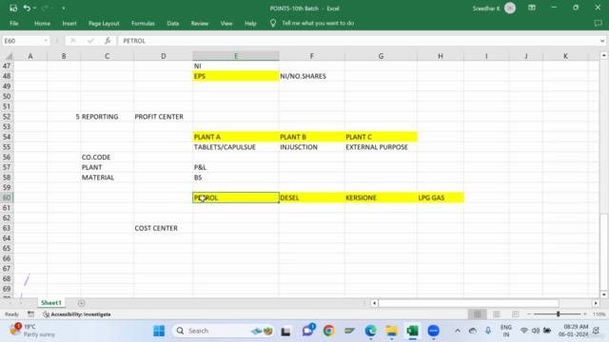Expand the Name Box dropdown arrow

point(46,41)
